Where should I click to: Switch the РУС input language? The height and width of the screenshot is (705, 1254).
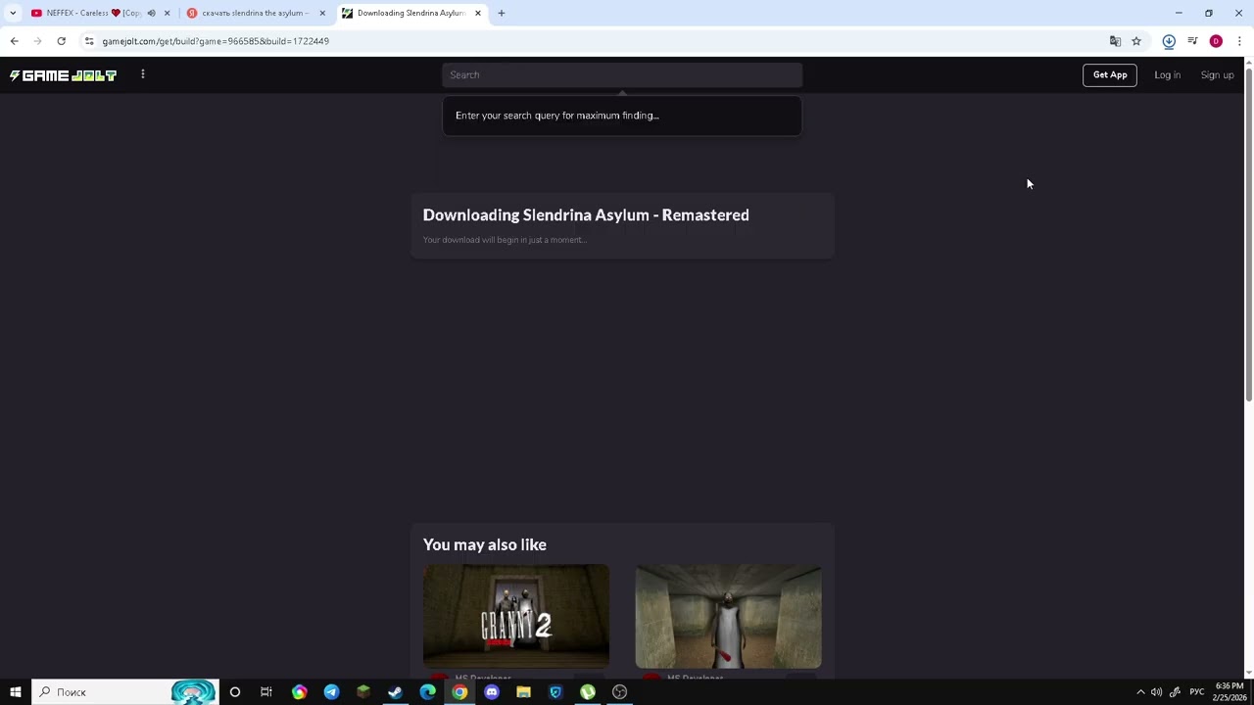(x=1197, y=692)
